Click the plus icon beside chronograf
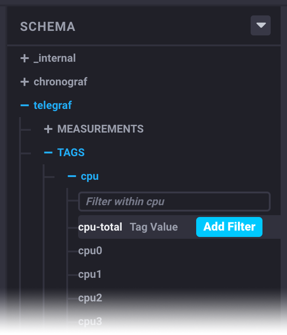 click(25, 82)
